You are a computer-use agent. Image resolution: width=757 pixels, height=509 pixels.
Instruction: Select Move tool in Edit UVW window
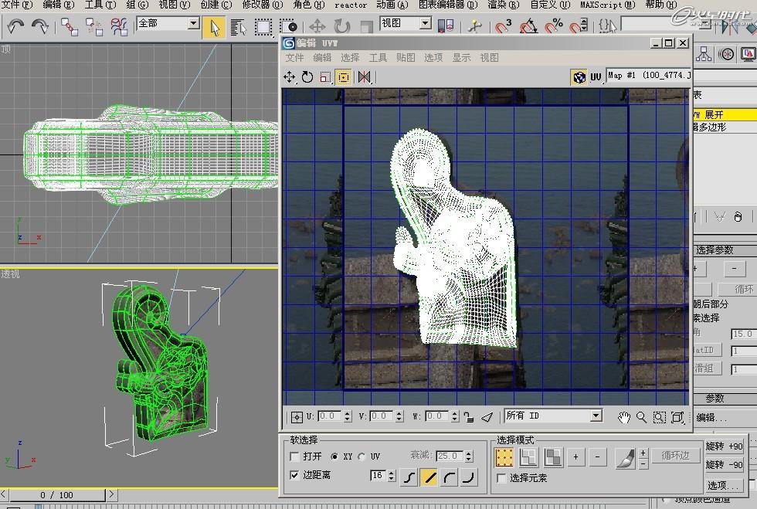click(289, 76)
